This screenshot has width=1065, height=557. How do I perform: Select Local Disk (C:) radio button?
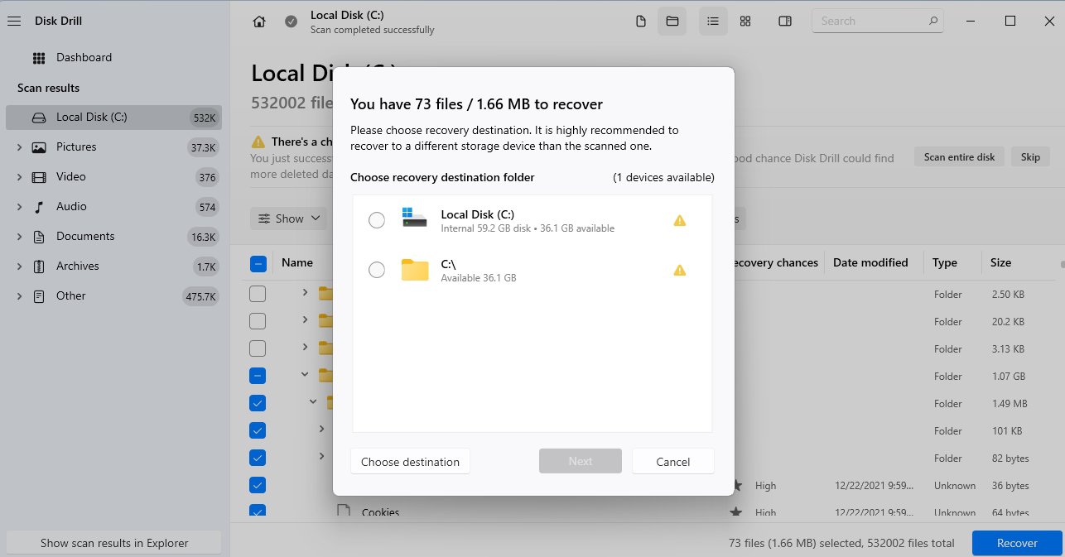tap(377, 220)
